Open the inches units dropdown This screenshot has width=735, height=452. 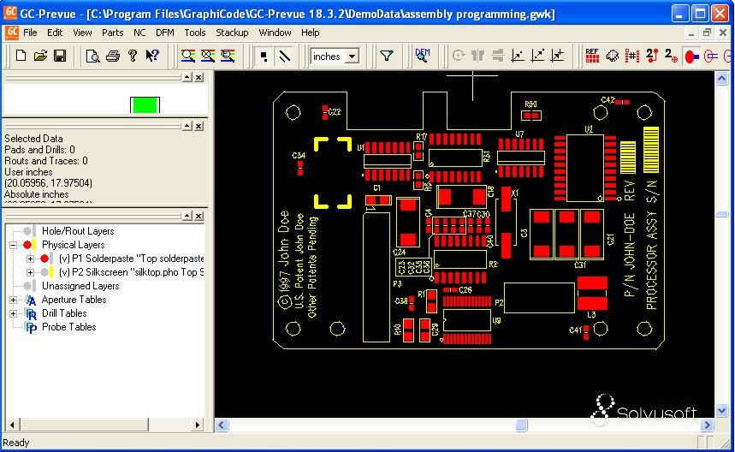[x=352, y=56]
